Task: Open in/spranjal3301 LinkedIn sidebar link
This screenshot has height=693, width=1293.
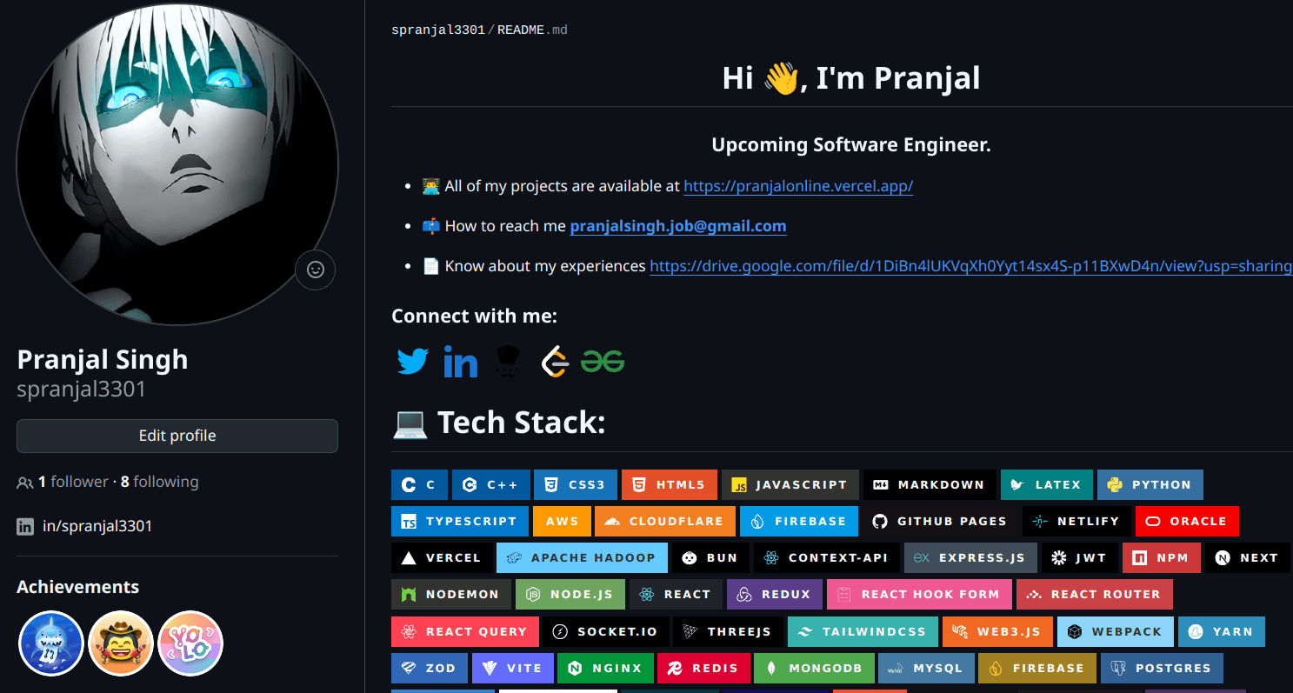Action: coord(97,526)
